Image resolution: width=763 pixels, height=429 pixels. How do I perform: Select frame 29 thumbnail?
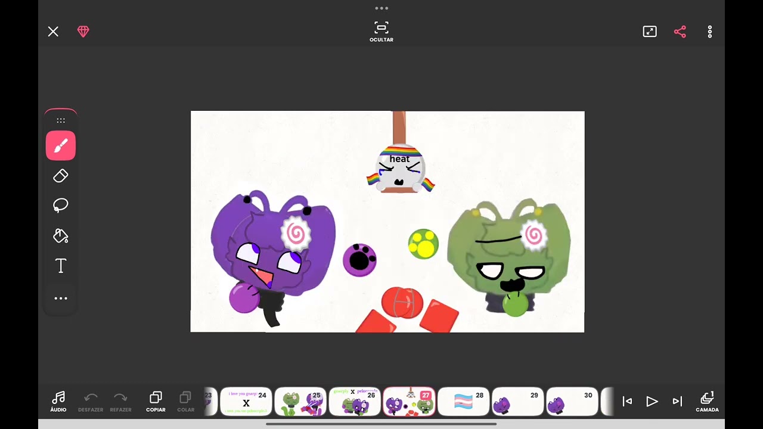click(x=517, y=402)
